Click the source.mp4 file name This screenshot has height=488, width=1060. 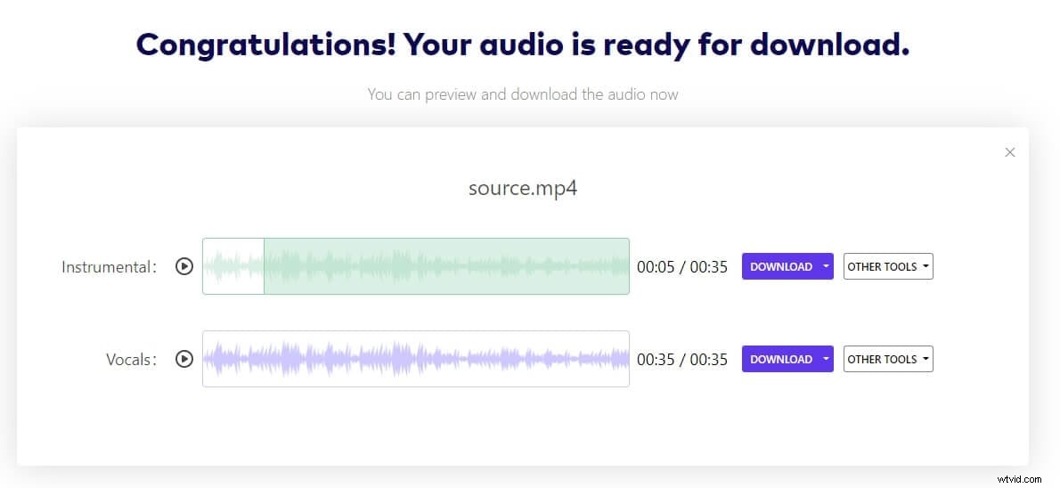click(523, 189)
